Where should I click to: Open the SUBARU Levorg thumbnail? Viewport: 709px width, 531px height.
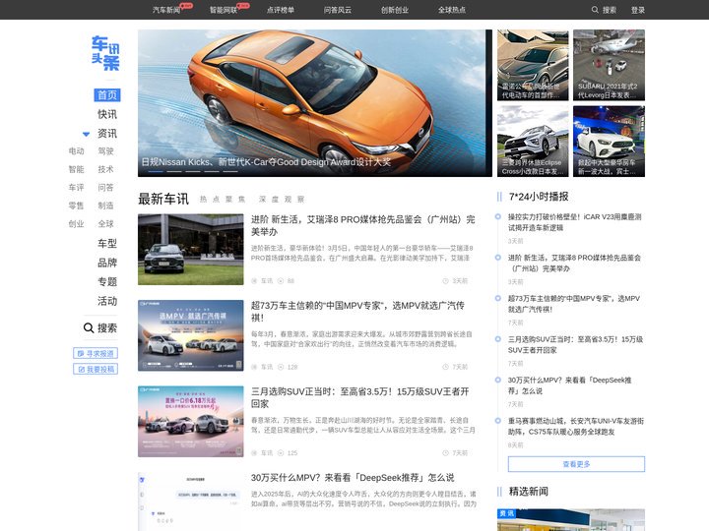(x=609, y=65)
